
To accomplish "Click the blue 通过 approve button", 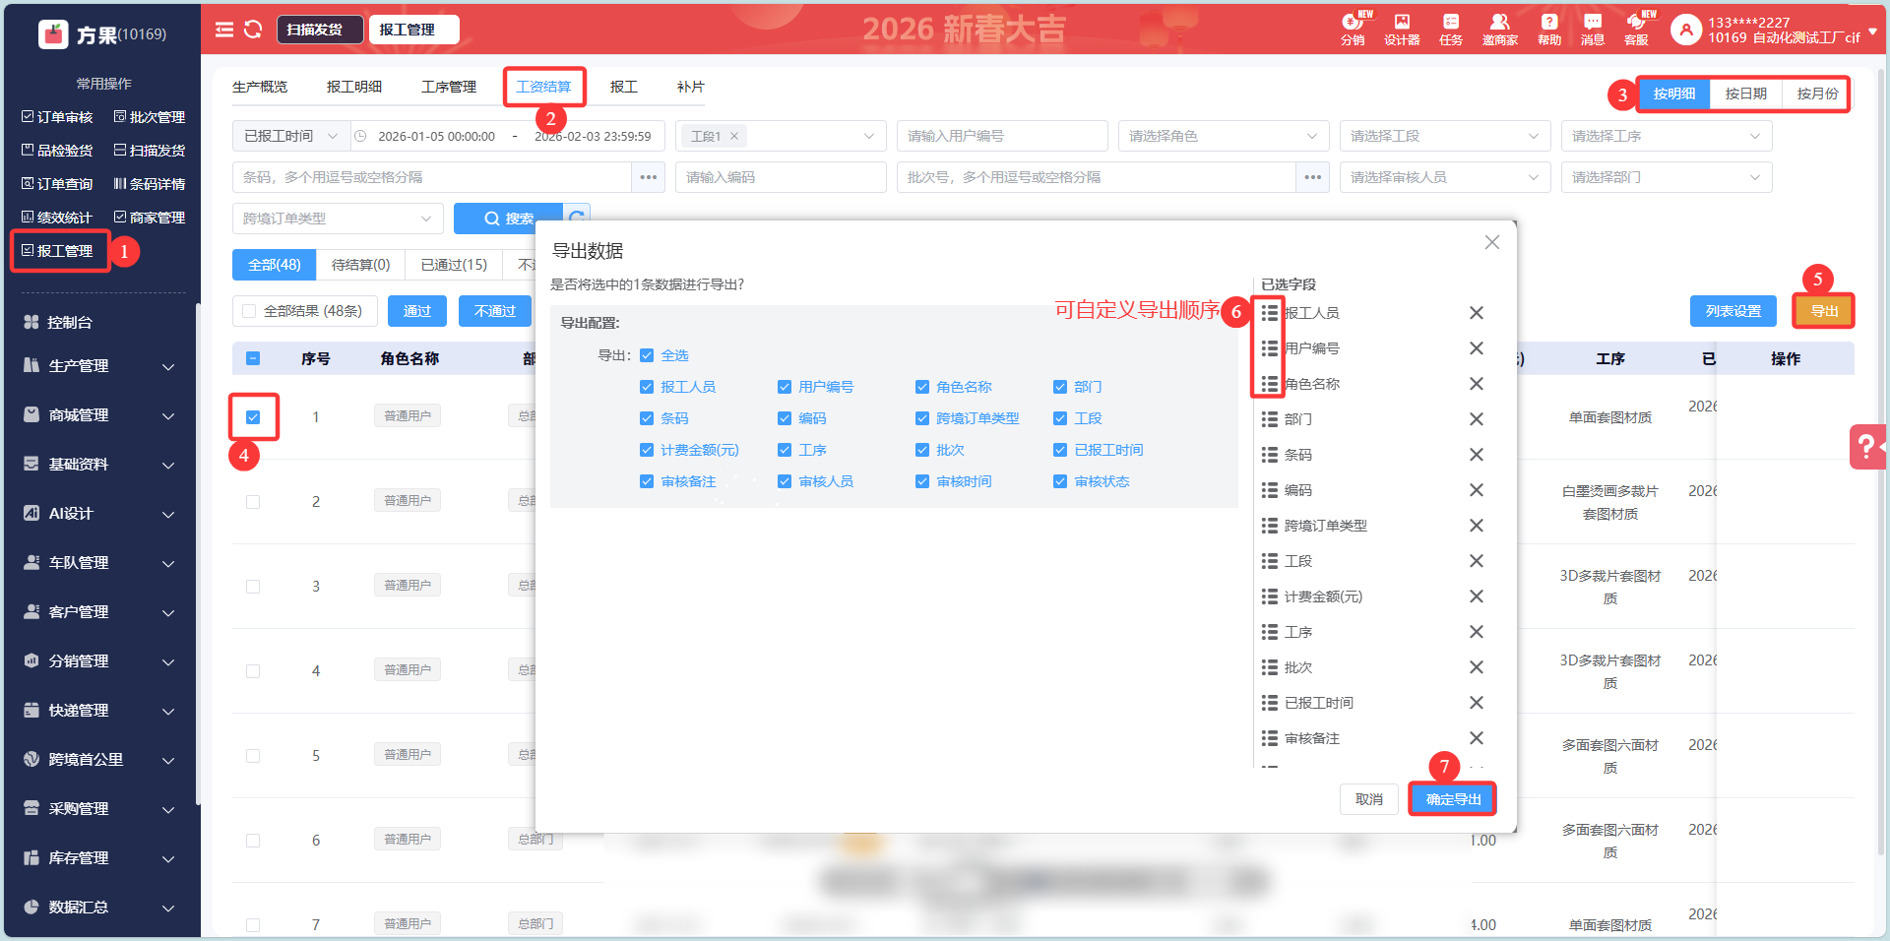I will point(417,311).
